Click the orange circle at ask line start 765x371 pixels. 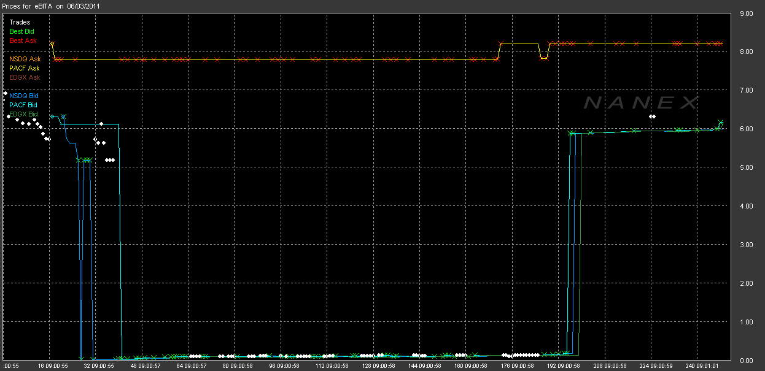pyautogui.click(x=52, y=44)
